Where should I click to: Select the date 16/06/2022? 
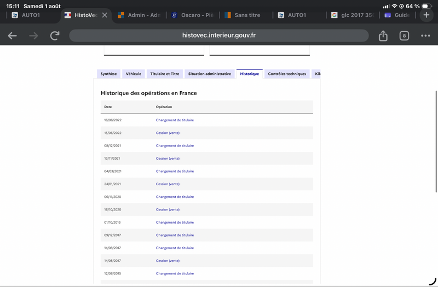click(x=113, y=120)
